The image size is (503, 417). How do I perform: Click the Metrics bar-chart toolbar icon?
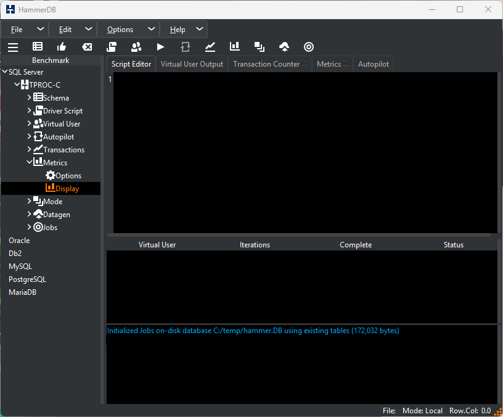[235, 47]
